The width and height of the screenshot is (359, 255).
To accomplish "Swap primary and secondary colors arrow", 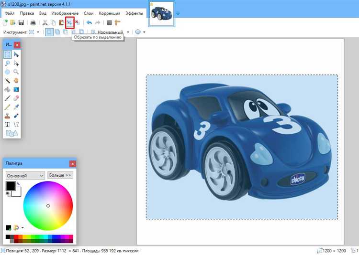I will click(18, 184).
